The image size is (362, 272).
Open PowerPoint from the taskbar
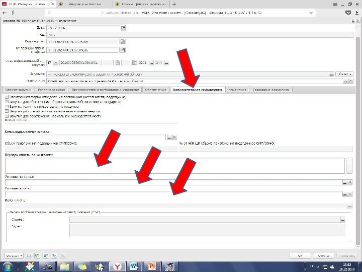[x=152, y=266]
